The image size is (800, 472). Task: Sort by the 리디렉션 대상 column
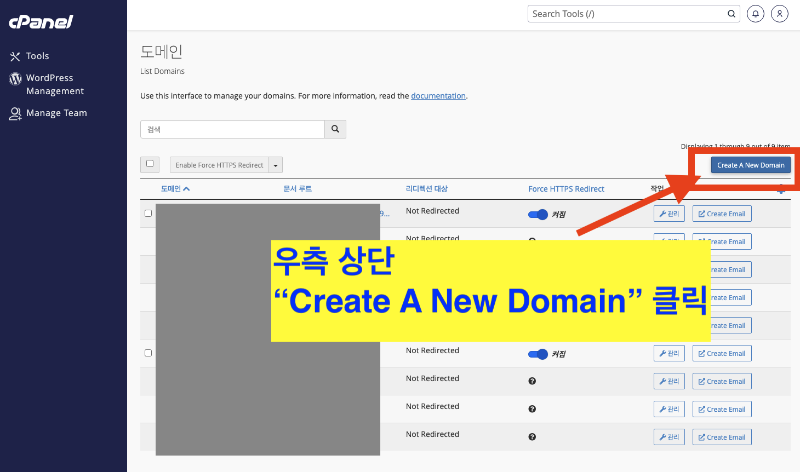(x=426, y=189)
